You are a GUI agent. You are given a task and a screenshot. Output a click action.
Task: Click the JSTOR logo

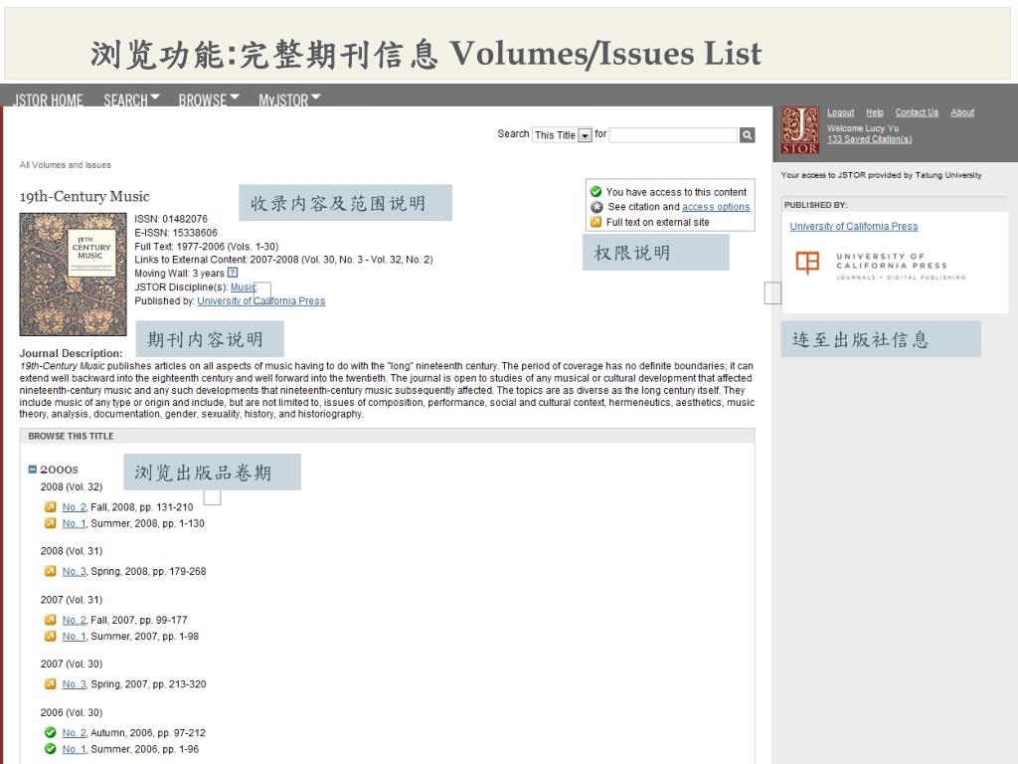coord(800,130)
